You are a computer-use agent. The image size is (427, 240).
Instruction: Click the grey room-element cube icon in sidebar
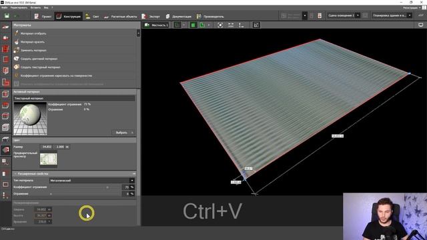point(5,127)
